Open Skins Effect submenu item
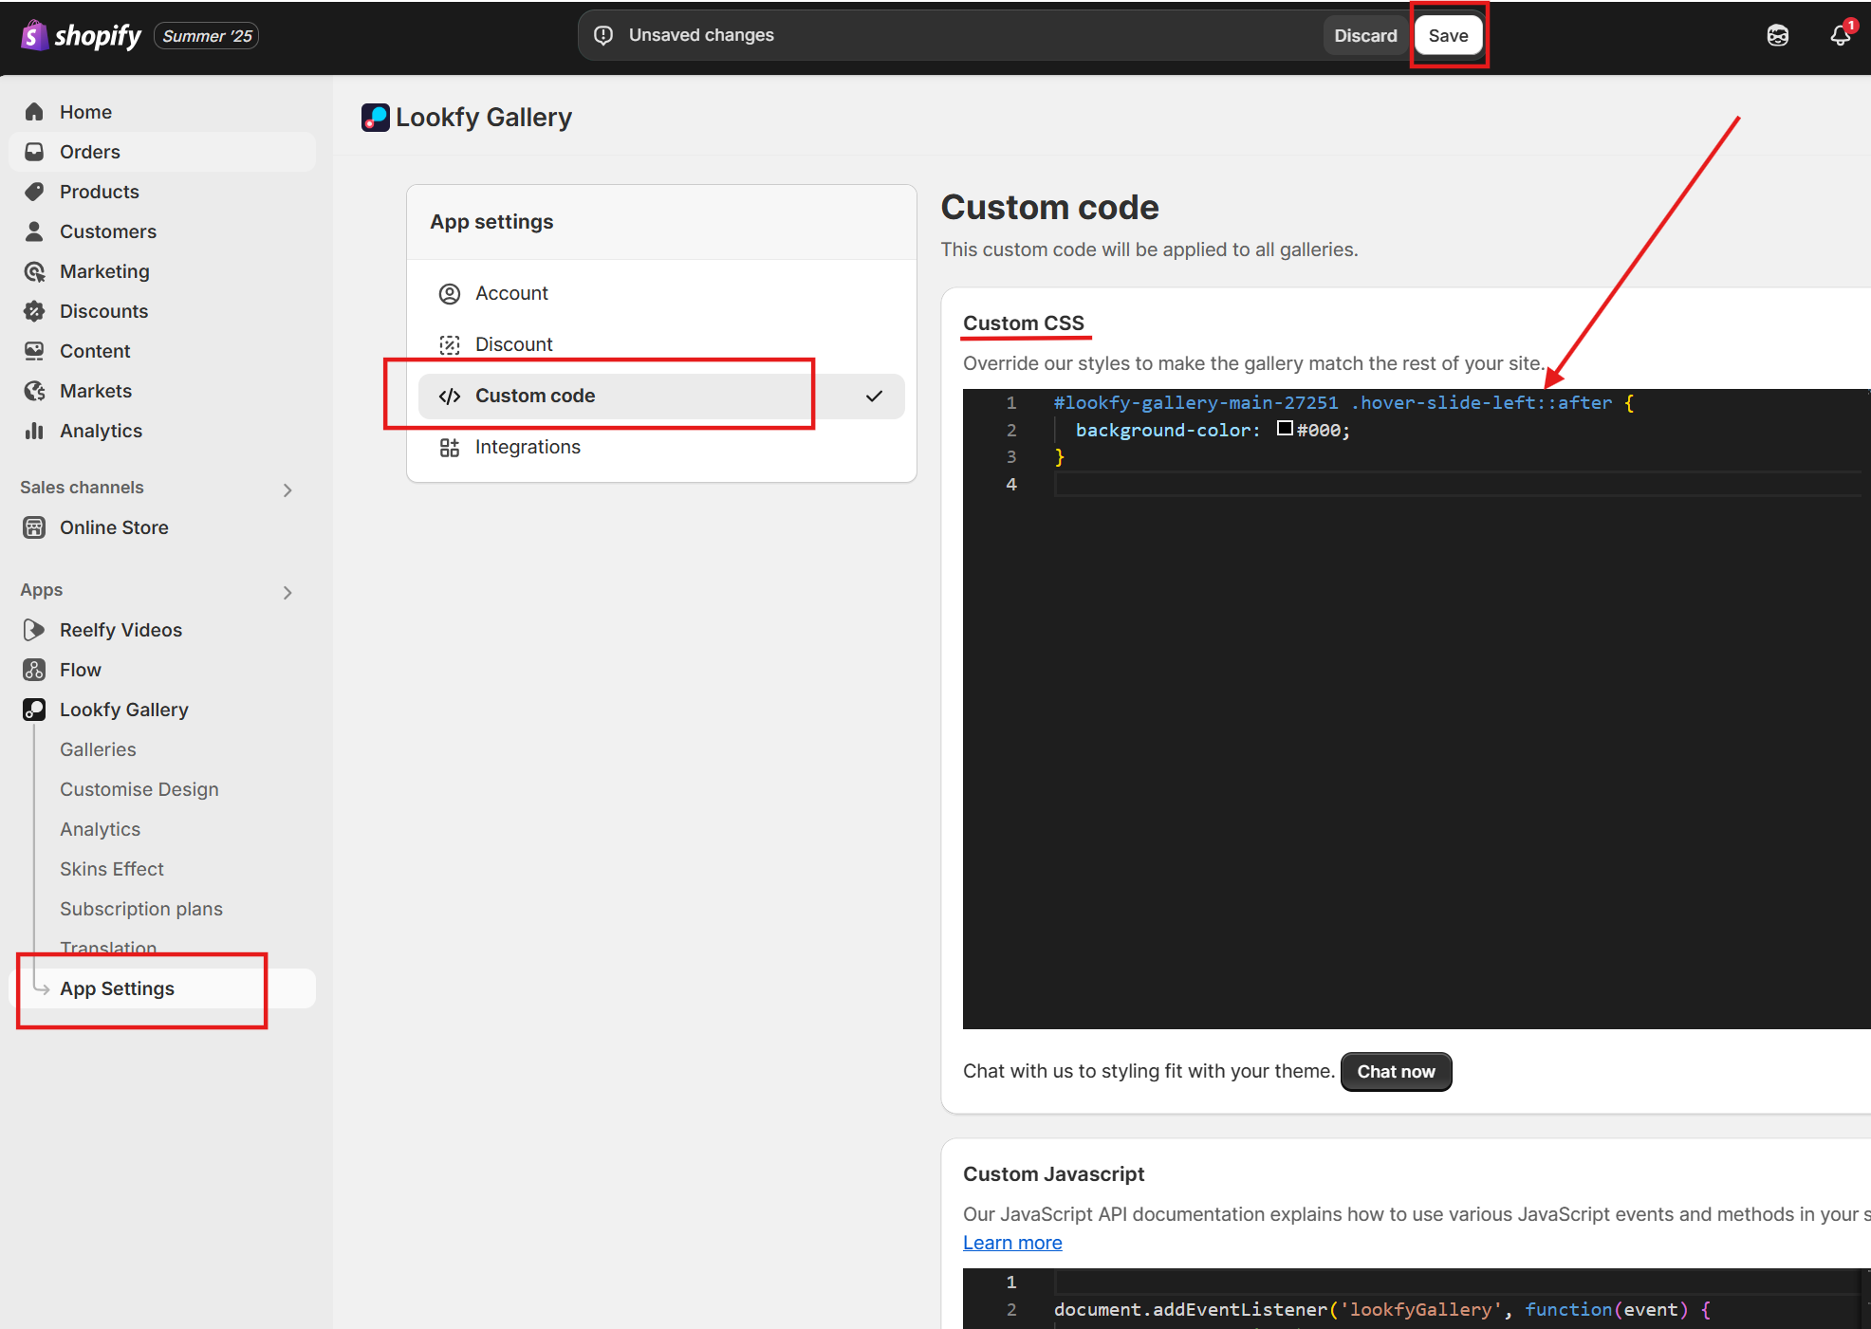This screenshot has width=1871, height=1329. click(112, 869)
